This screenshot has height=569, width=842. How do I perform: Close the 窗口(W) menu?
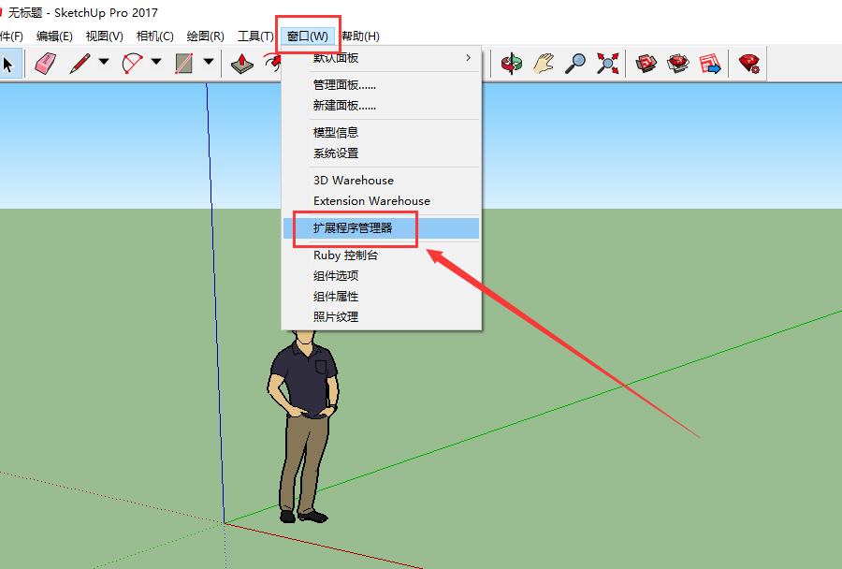[308, 36]
